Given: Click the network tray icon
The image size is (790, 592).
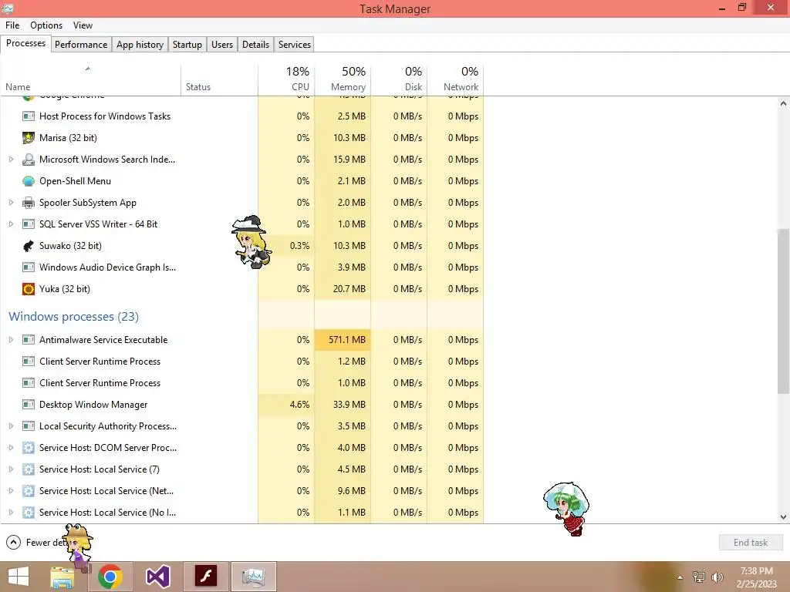Looking at the screenshot, I should pos(699,577).
